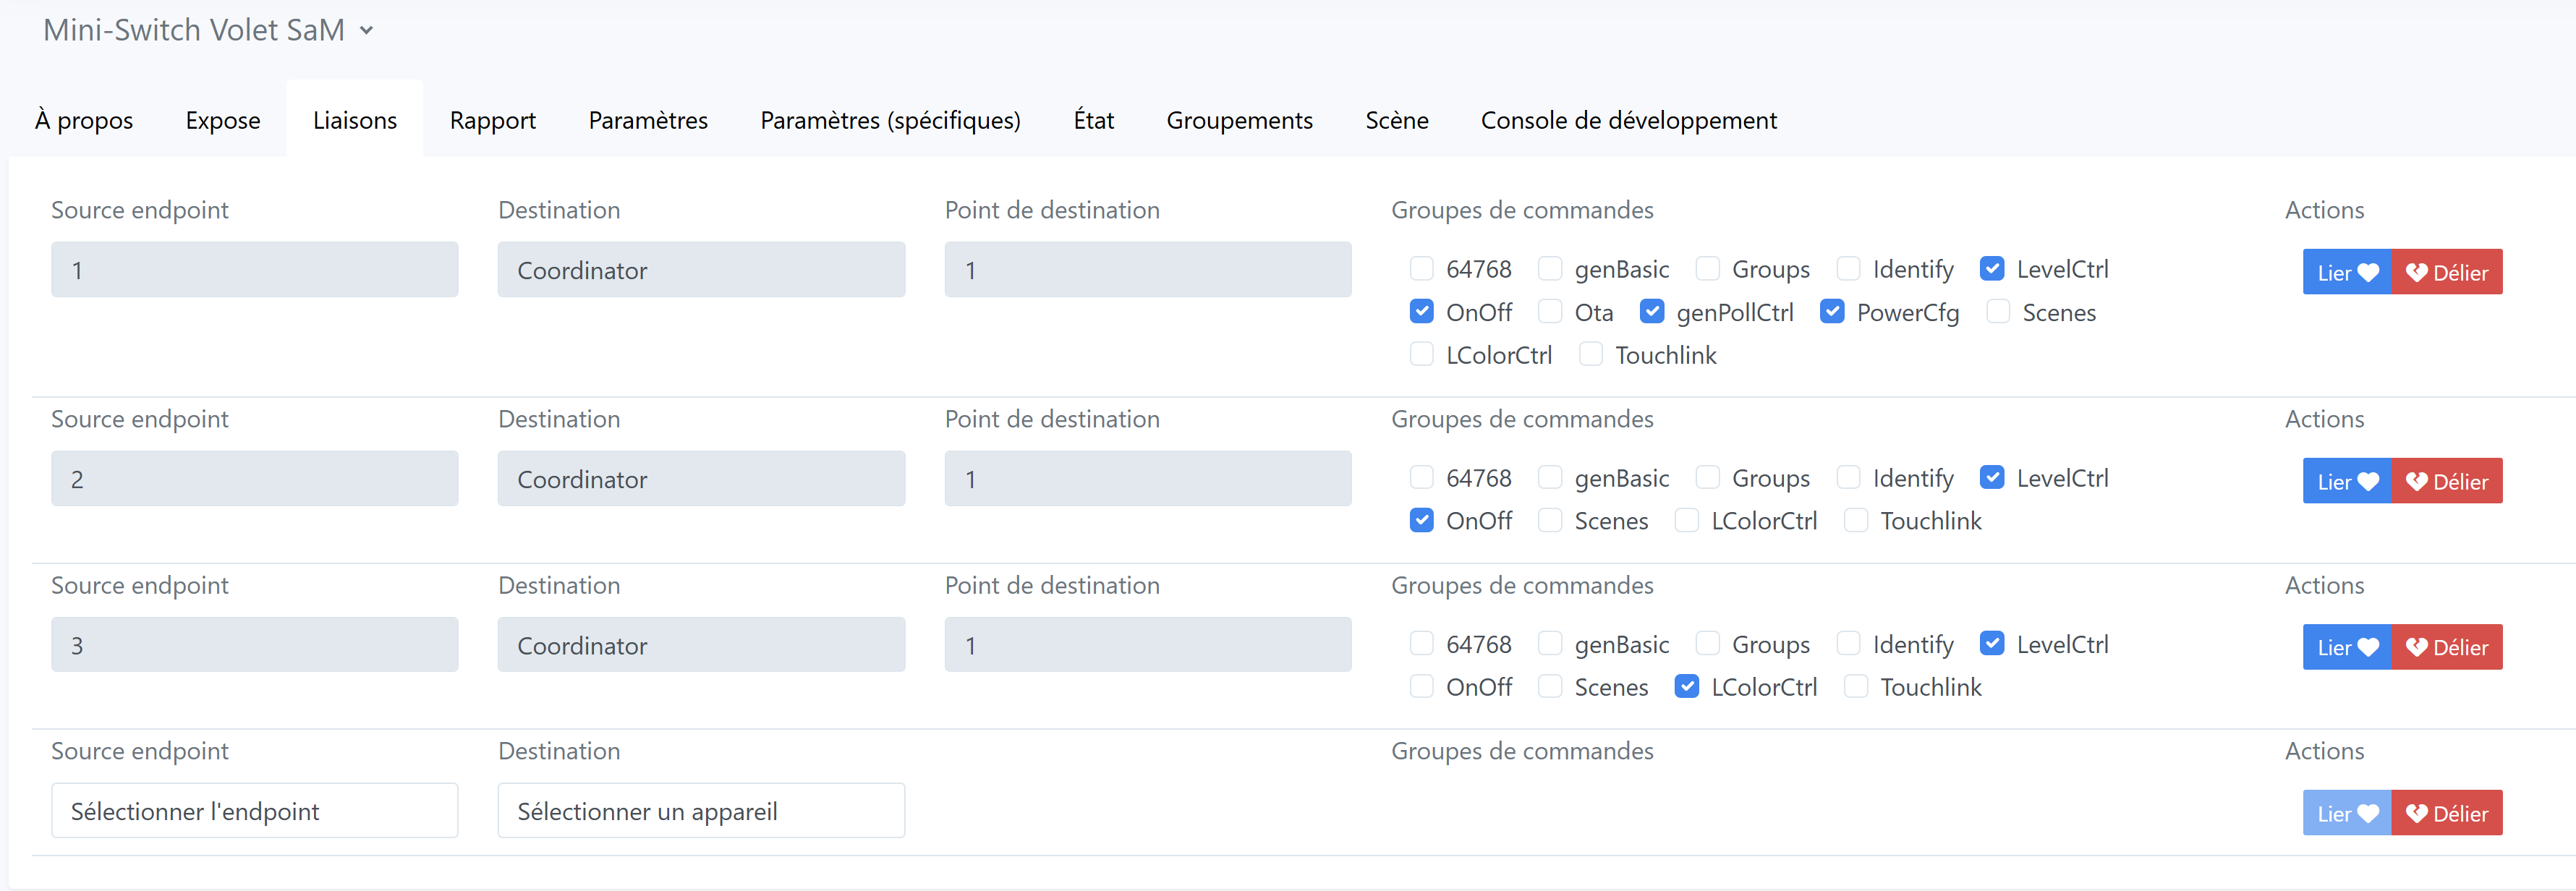Uncheck OnOff for endpoint 2
This screenshot has height=891, width=2576.
(x=1421, y=520)
